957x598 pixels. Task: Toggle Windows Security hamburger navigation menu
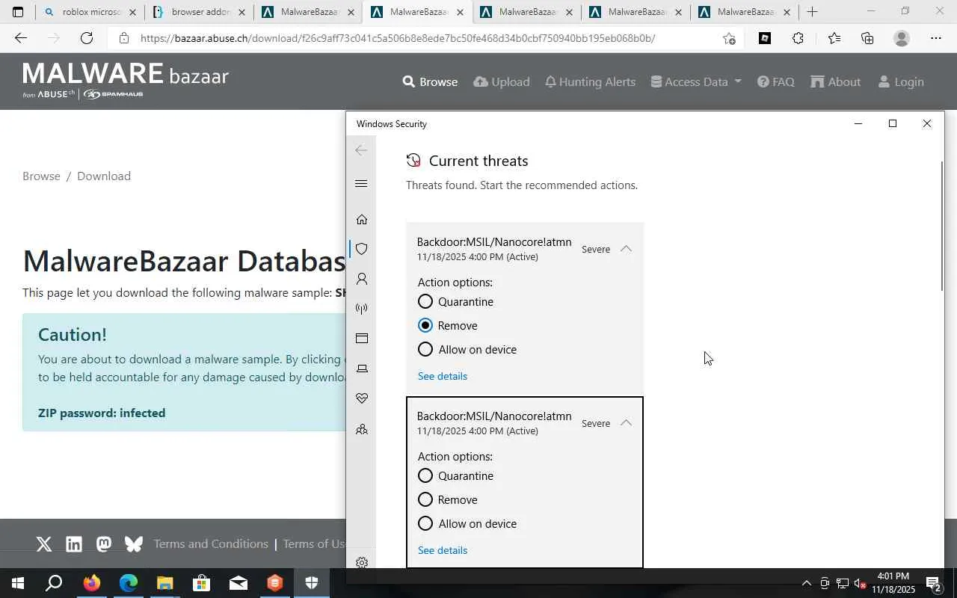tap(361, 184)
